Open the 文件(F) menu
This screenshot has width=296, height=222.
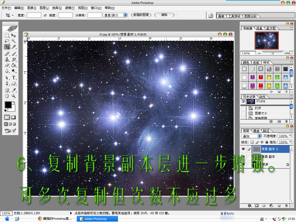pyautogui.click(x=6, y=8)
